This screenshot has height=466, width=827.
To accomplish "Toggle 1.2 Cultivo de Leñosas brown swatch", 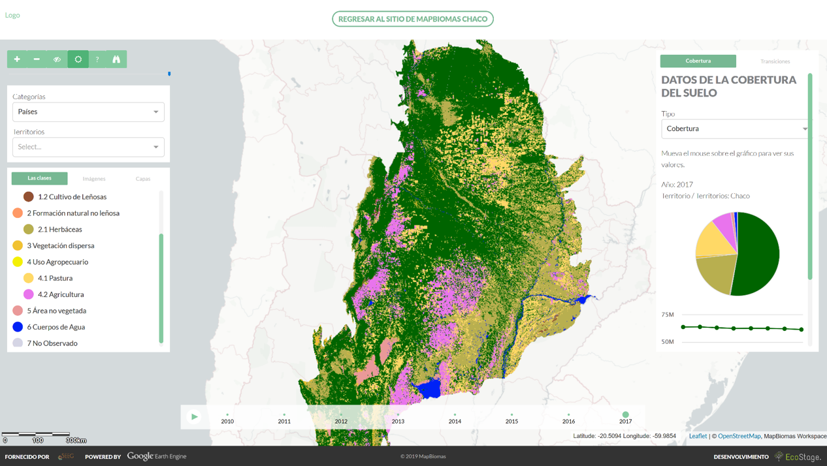I will click(x=28, y=196).
